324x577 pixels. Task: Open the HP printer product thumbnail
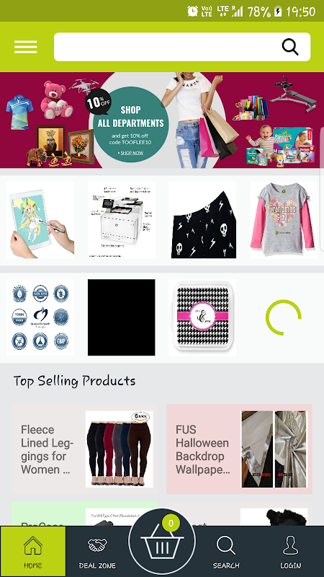[121, 220]
